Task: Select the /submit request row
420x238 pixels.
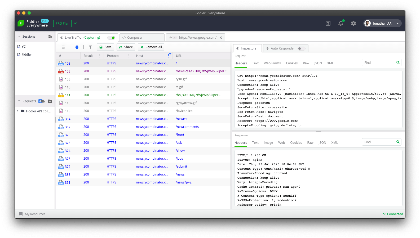Action: click(143, 167)
